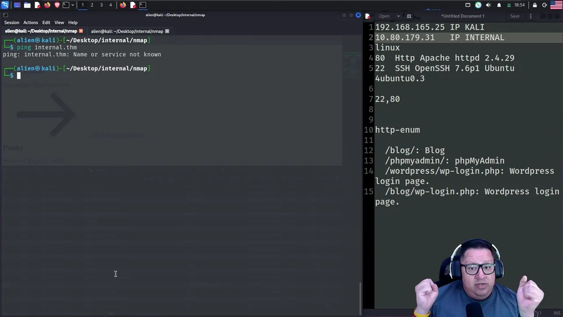Click the battery status indicator
Viewport: 563px width, 317px height.
pos(509,5)
